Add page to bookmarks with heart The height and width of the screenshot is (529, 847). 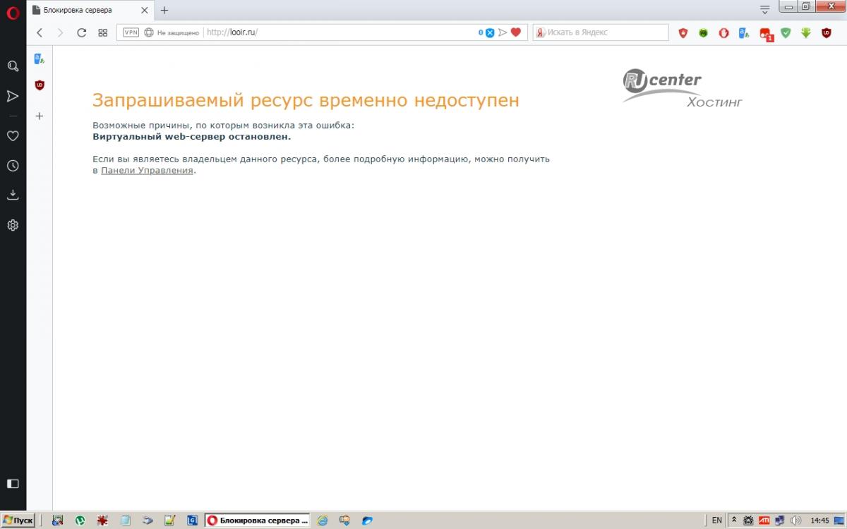click(x=516, y=32)
